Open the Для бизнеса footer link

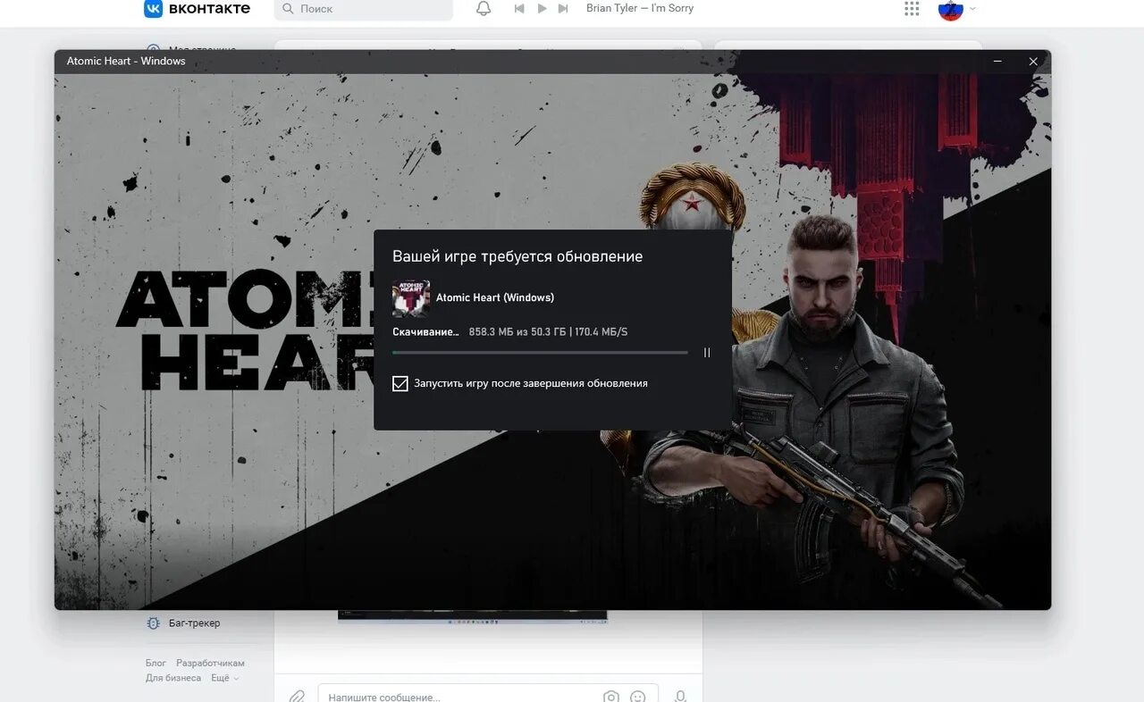coord(173,678)
